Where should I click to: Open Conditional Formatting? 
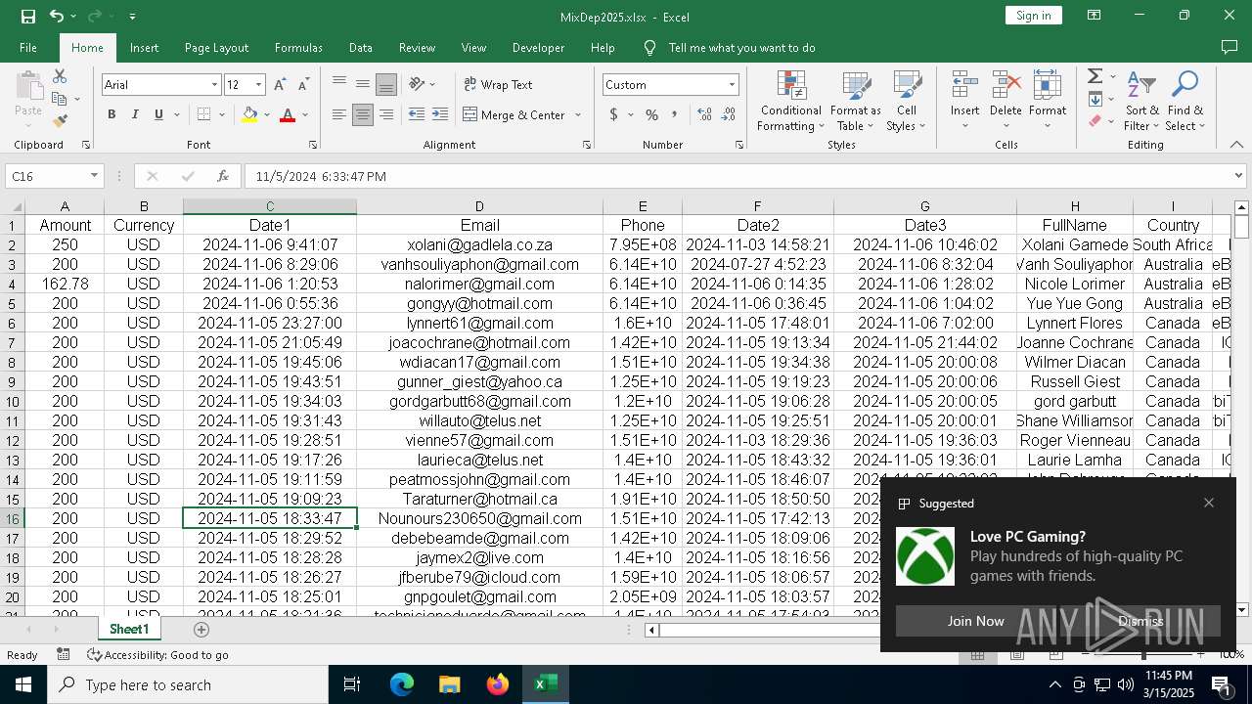point(791,101)
